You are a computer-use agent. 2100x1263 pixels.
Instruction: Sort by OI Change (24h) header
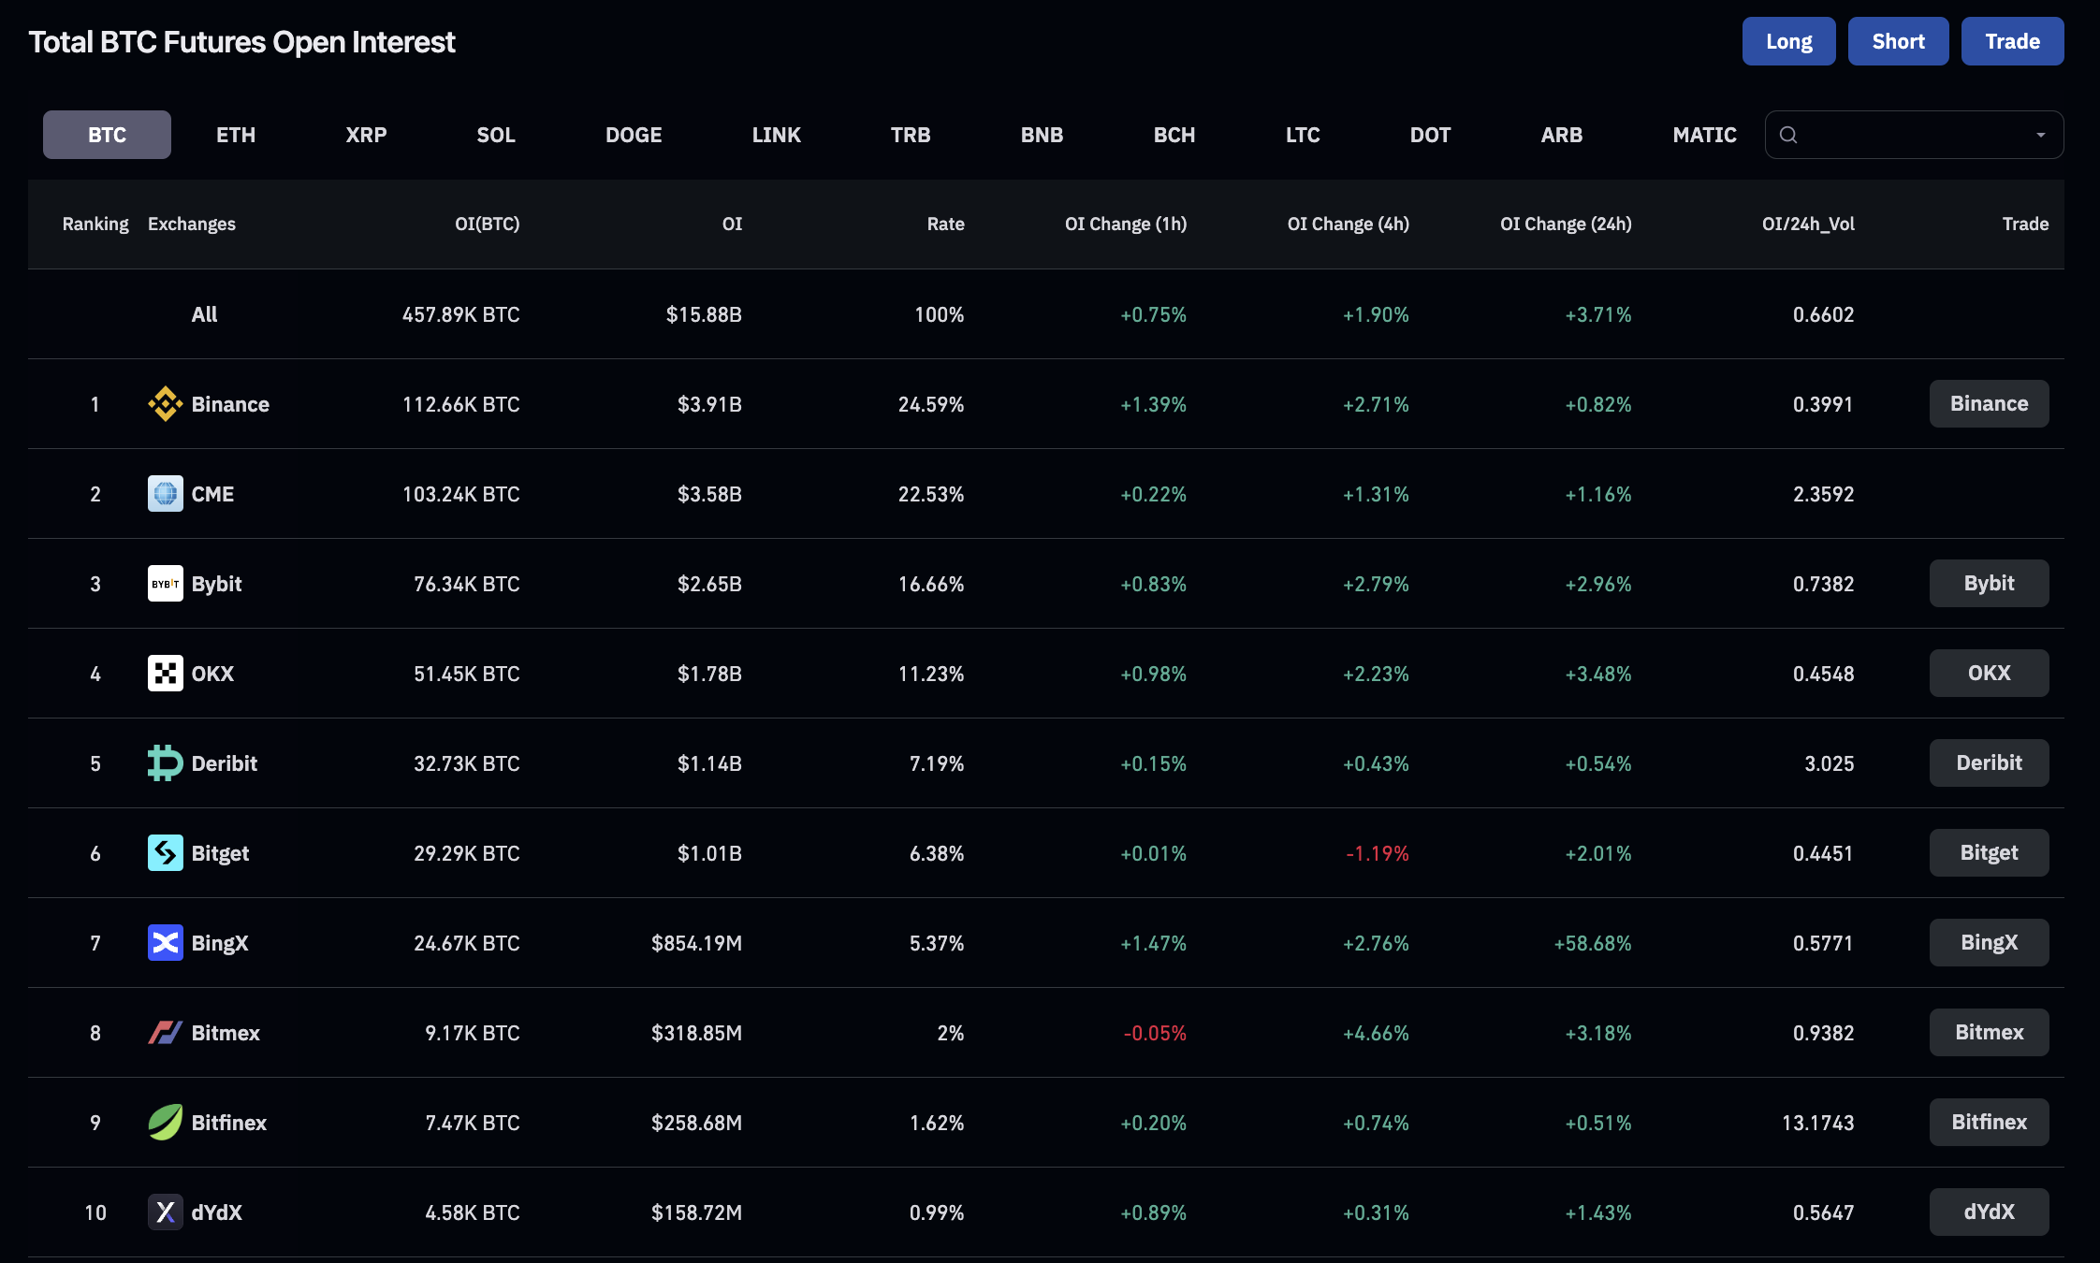pyautogui.click(x=1566, y=224)
